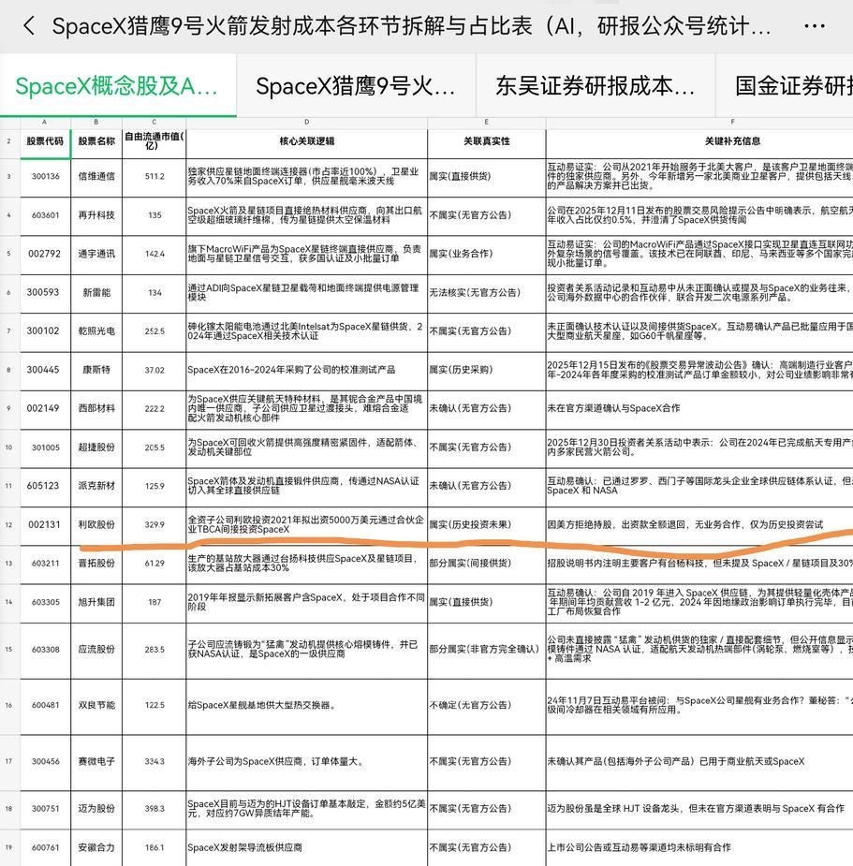Select the 再升科技 name cell
853x866 pixels.
[96, 215]
